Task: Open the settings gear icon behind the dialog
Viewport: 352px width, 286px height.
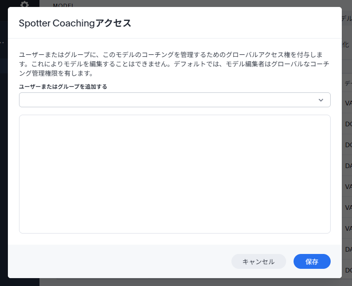Action: (x=25, y=4)
